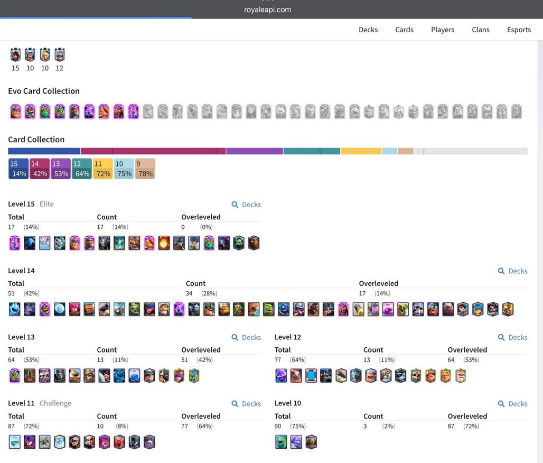Image resolution: width=543 pixels, height=463 pixels.
Task: Click the Skeleton Army card in Level 13
Action: click(45, 376)
